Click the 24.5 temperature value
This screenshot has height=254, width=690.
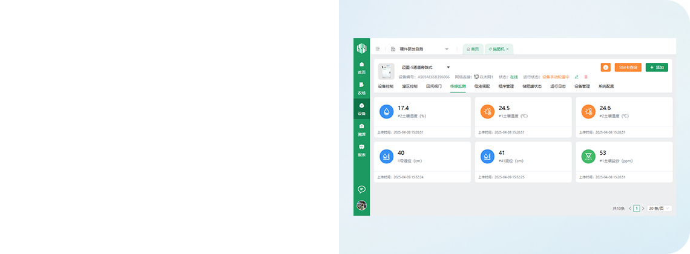point(504,108)
